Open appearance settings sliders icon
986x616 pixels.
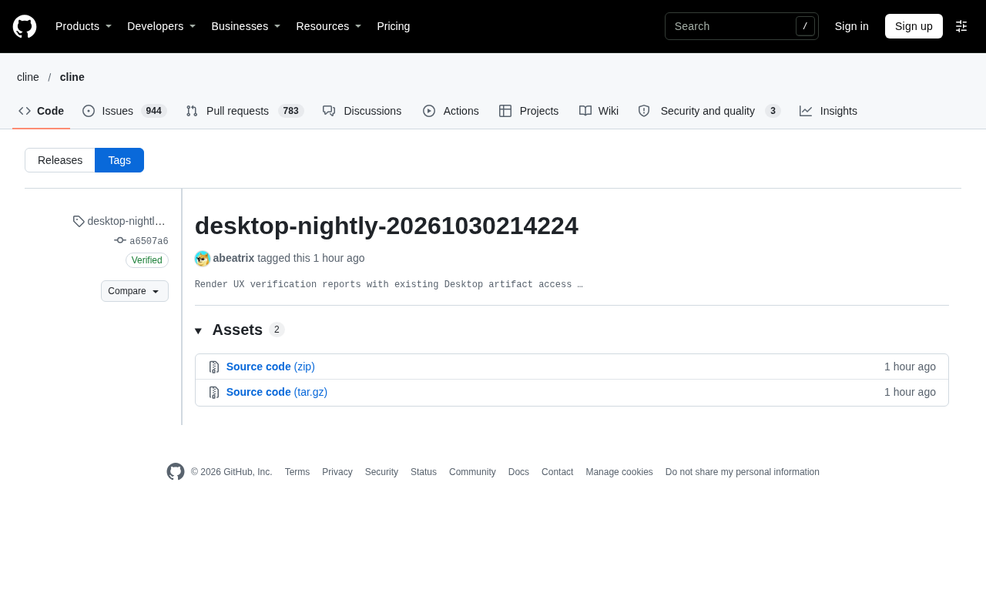961,26
